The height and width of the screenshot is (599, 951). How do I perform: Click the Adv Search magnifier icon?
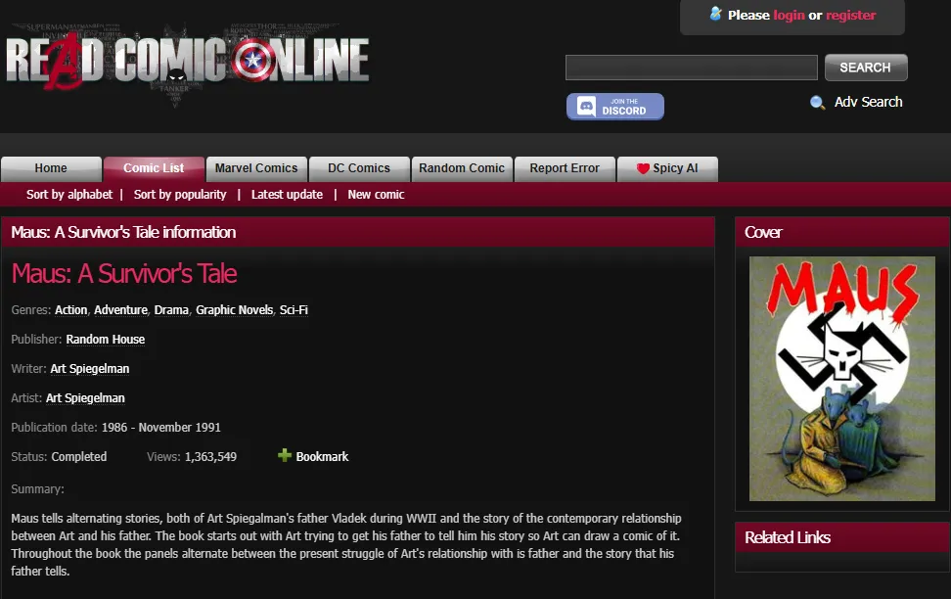click(x=818, y=103)
